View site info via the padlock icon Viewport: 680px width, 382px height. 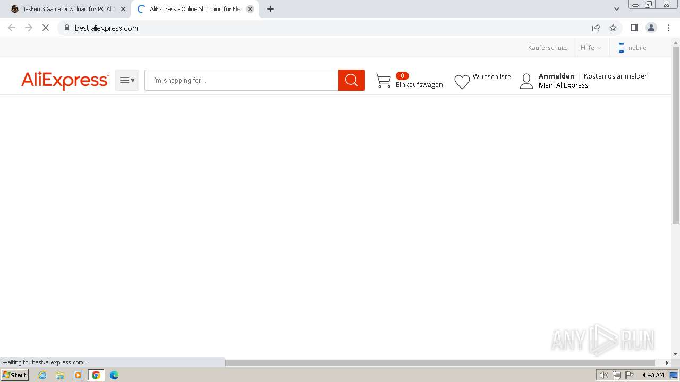[x=66, y=28]
